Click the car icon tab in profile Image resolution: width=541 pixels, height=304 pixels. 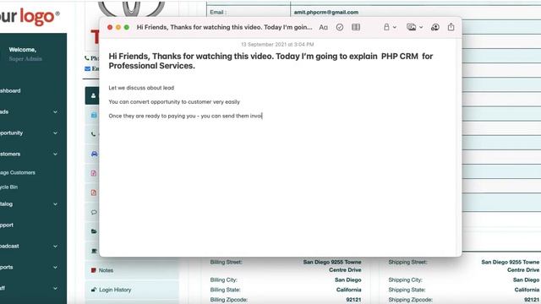(x=94, y=154)
